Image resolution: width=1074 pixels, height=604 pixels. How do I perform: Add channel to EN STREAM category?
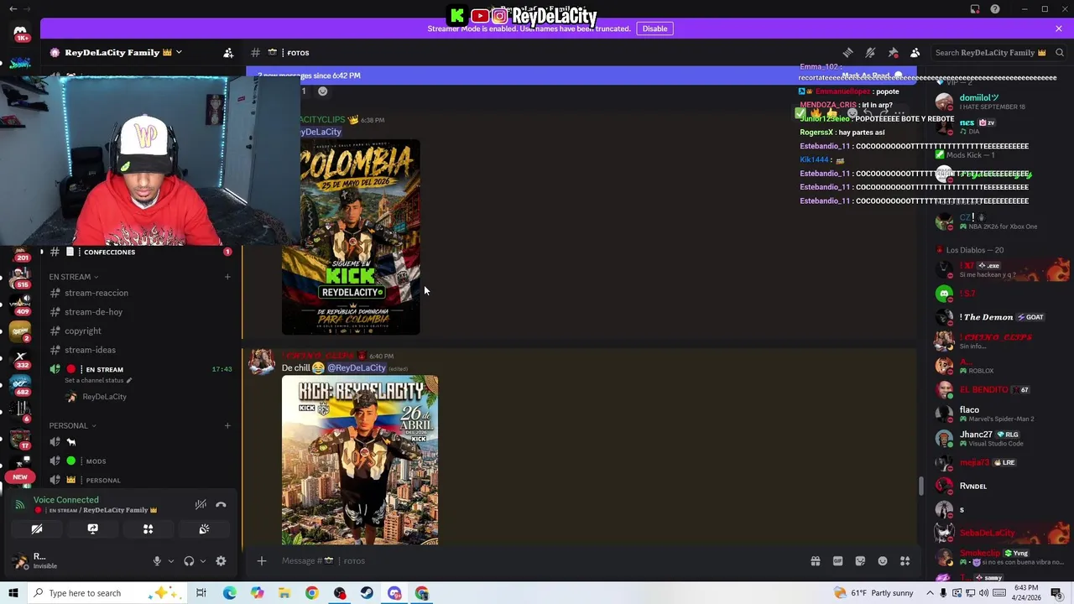point(227,277)
